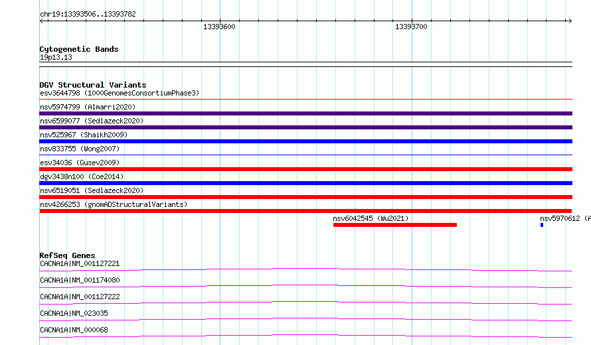Click the red esv34036 variant bar
The width and height of the screenshot is (591, 345).
305,169
